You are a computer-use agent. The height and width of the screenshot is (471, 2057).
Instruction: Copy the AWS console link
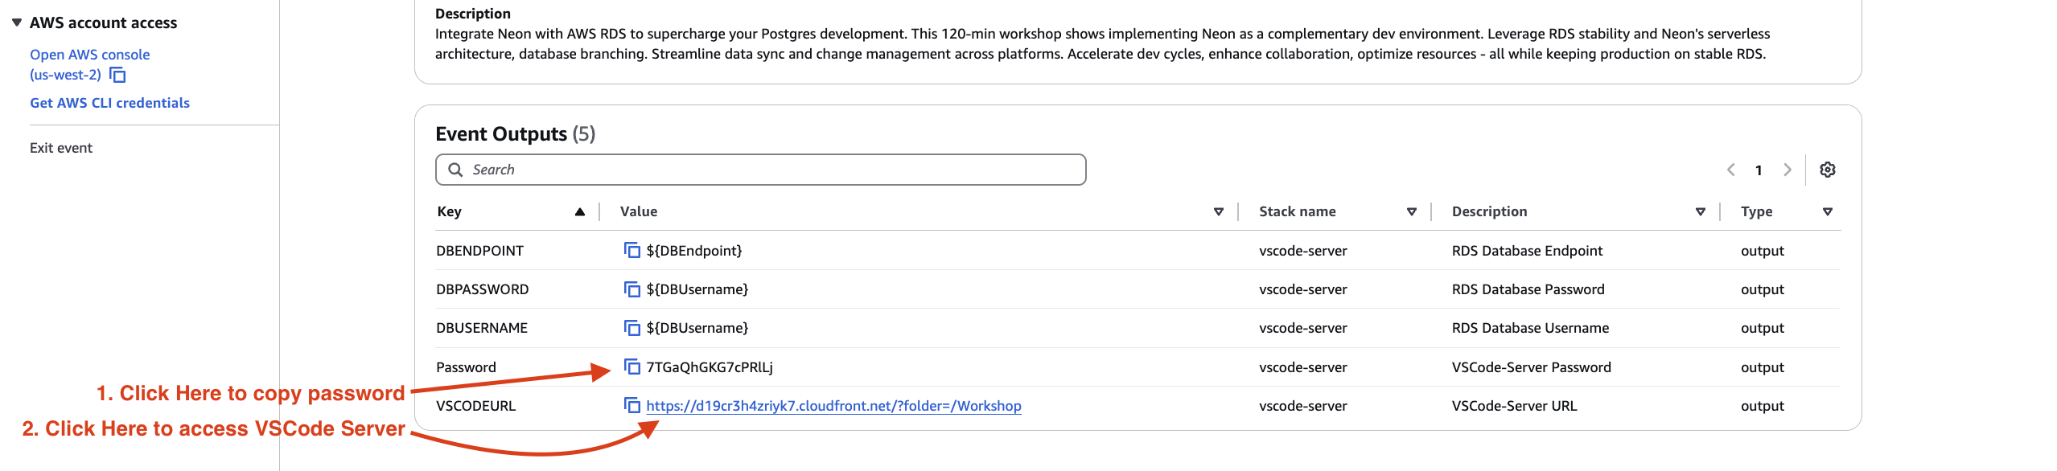118,76
